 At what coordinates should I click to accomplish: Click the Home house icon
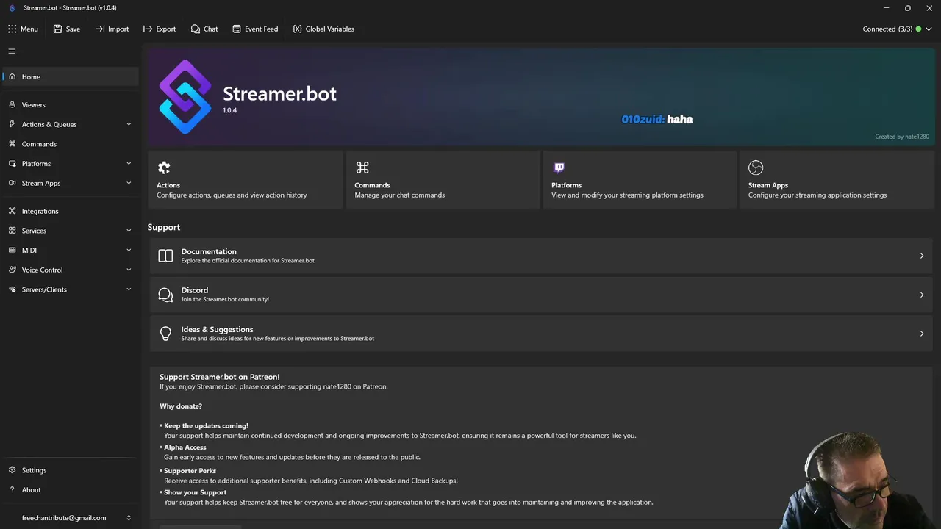12,76
